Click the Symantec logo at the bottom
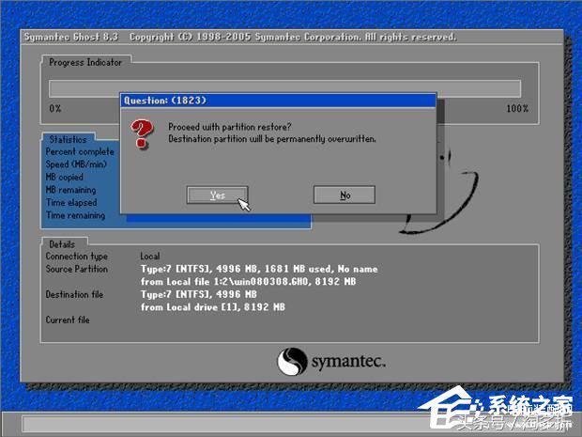 (x=331, y=361)
